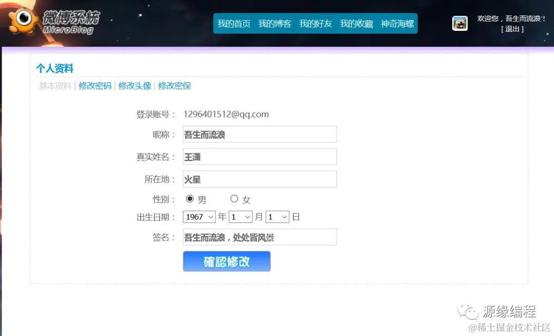Viewport: 554px width, 336px height.
Task: Open 我的收藏 page
Action: pyautogui.click(x=356, y=23)
